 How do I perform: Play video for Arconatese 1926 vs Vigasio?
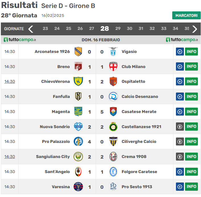pyautogui.click(x=180, y=52)
